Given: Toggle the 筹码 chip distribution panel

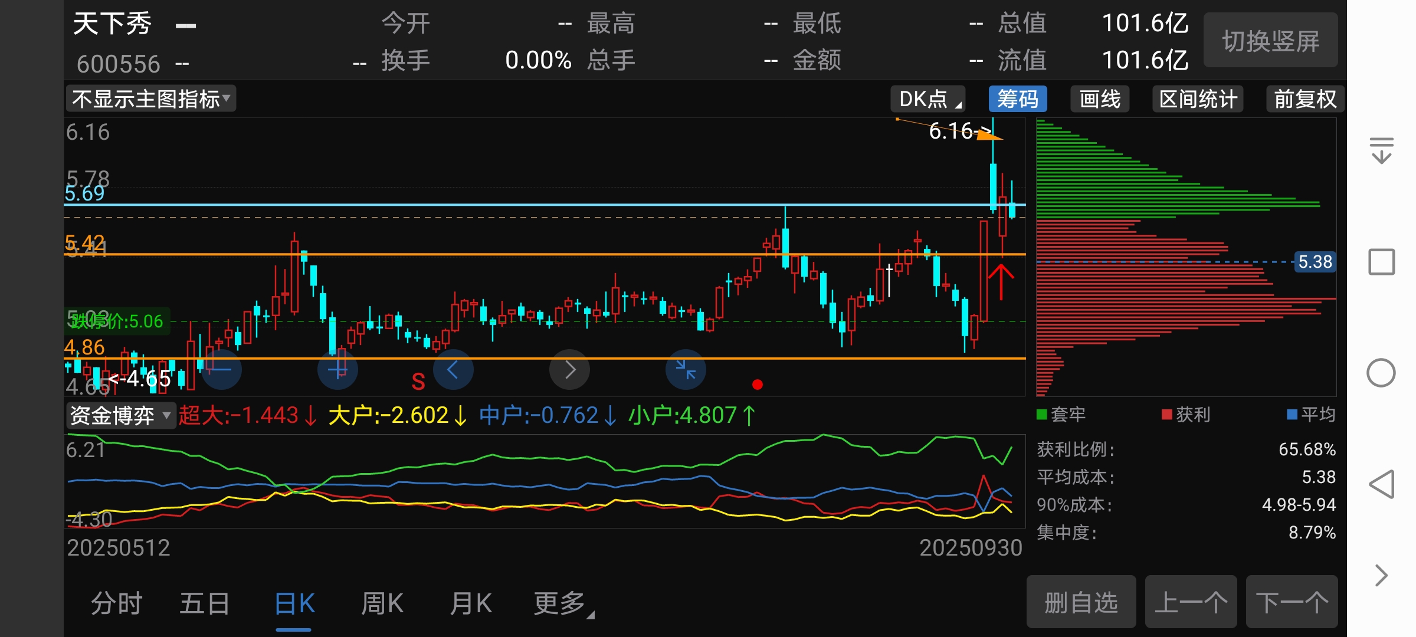Looking at the screenshot, I should coord(1018,99).
